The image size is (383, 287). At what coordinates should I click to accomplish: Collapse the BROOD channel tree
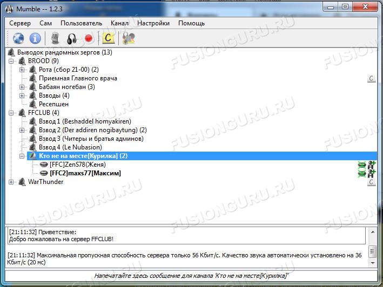click(x=11, y=61)
